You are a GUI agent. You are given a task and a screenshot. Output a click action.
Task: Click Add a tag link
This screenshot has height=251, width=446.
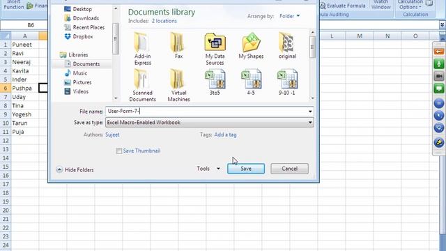225,135
